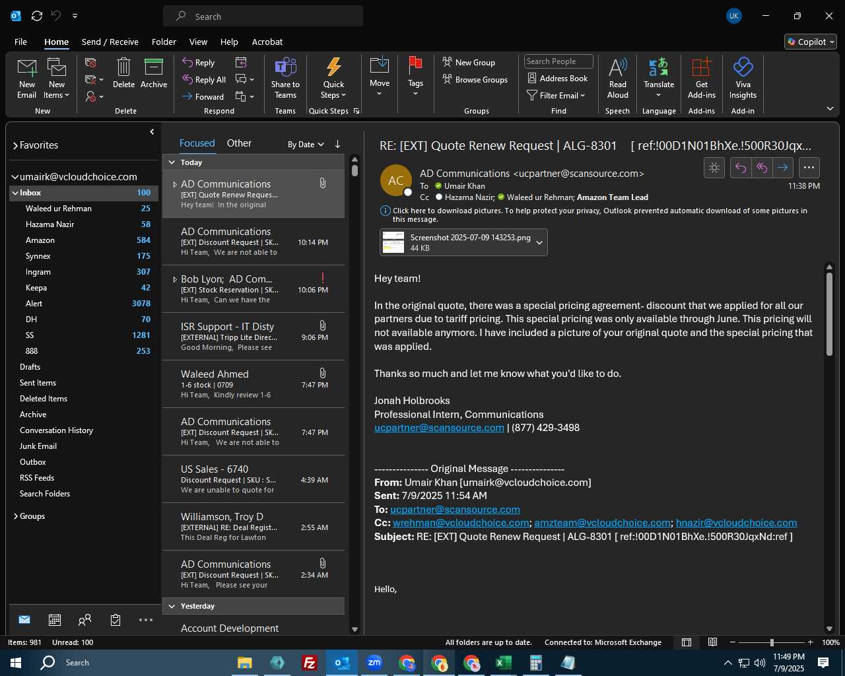845x676 pixels.
Task: Click the Search People input field
Action: coord(558,61)
